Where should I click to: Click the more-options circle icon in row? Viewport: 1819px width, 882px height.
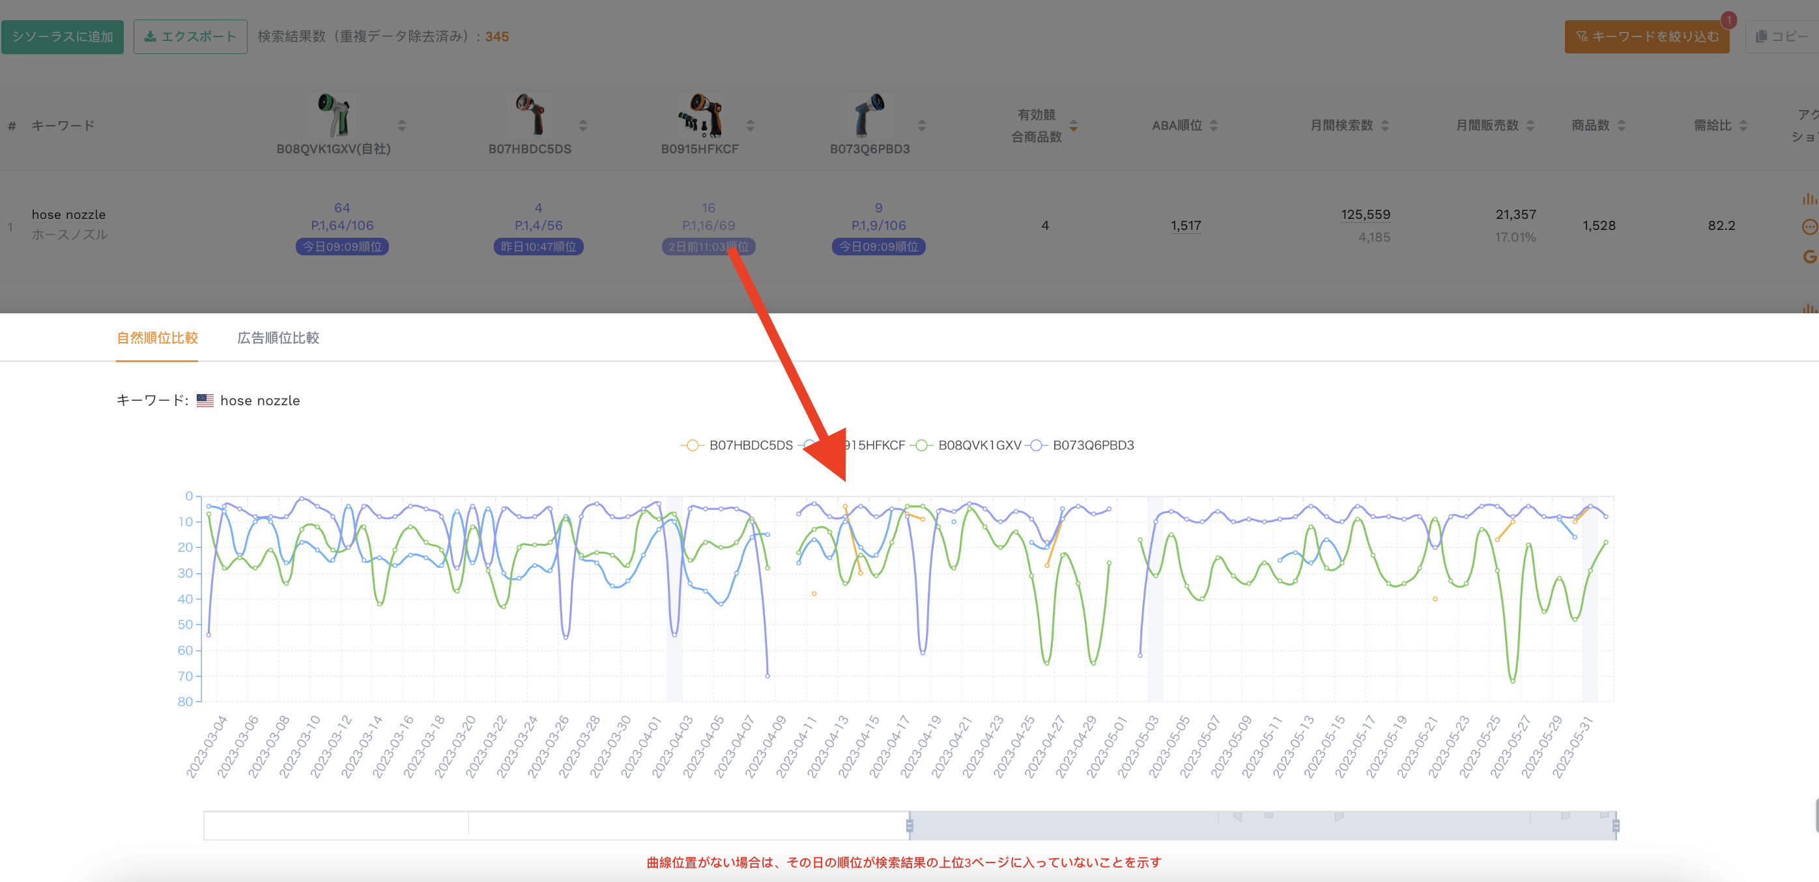pyautogui.click(x=1810, y=227)
